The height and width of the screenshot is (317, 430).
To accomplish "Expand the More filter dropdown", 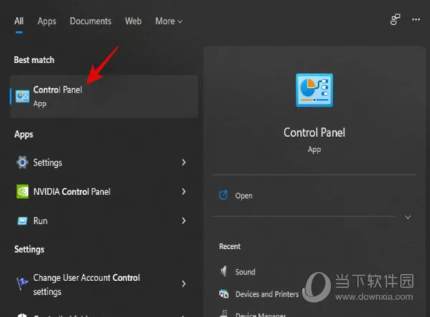I will [168, 21].
